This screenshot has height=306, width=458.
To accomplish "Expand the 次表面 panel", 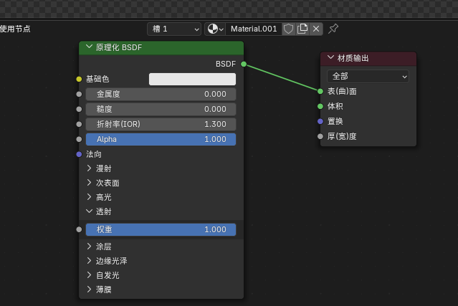I will pyautogui.click(x=103, y=183).
